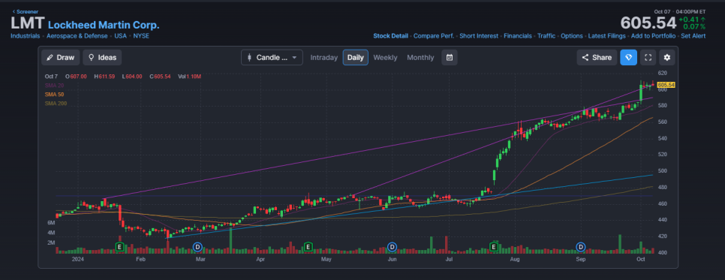Open the calendar date range icon
This screenshot has width=725, height=280.
[x=450, y=57]
